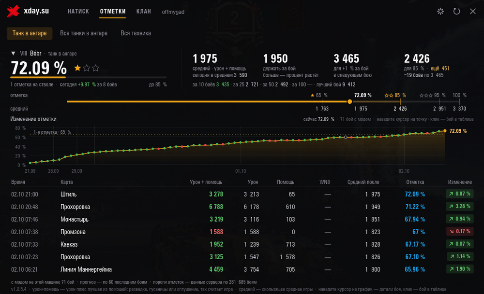484x294 pixels.
Task: Select the Танк в ангаре filter
Action: point(30,33)
